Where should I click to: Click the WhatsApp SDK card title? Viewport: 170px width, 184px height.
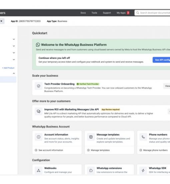157,168
